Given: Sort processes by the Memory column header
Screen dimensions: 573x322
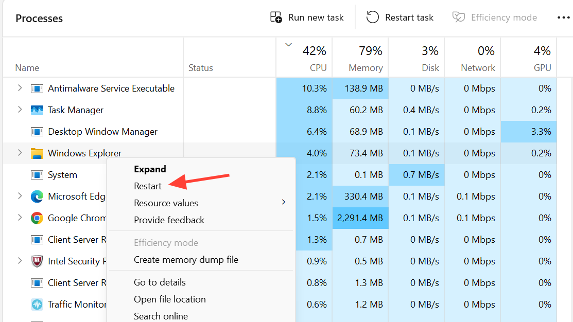Looking at the screenshot, I should coord(366,67).
